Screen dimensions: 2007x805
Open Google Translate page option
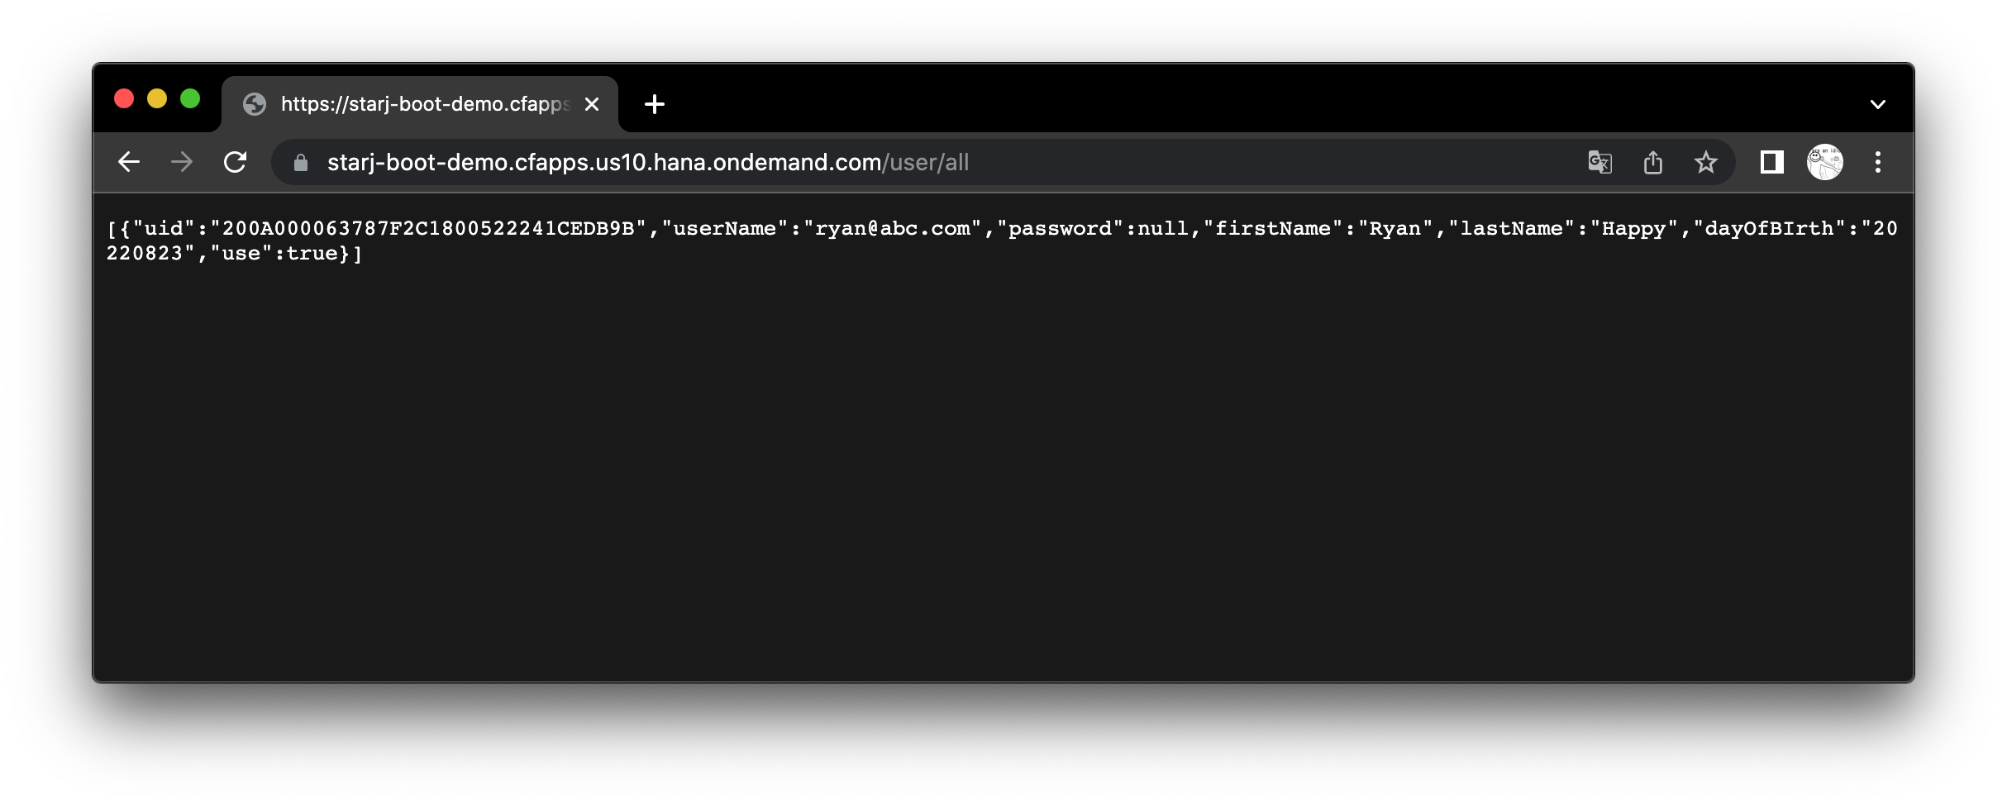tap(1599, 162)
